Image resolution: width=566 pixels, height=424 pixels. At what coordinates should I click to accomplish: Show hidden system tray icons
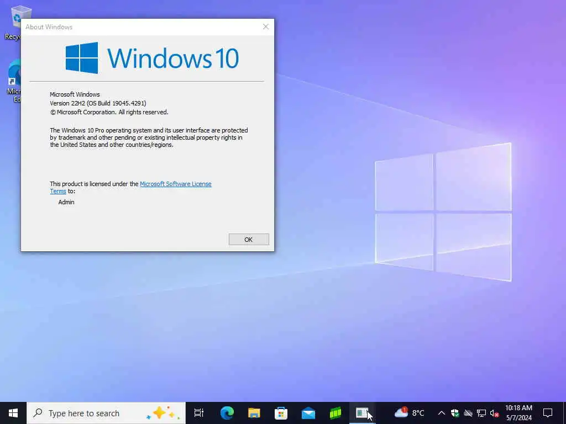tap(441, 413)
